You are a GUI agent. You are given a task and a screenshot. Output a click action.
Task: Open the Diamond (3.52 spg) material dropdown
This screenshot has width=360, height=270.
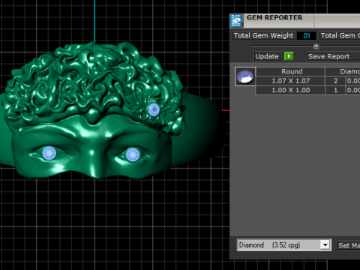284,244
